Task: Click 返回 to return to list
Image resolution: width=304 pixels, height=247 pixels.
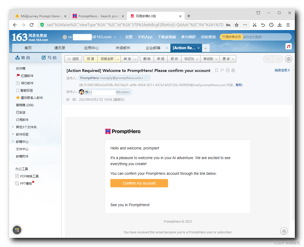Action: click(73, 59)
